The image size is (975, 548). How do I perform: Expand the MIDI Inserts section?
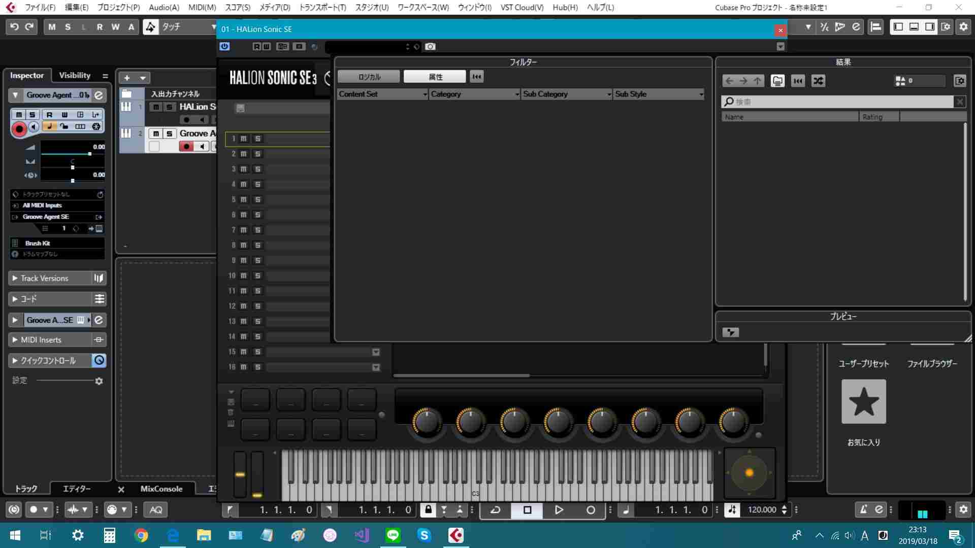point(15,340)
